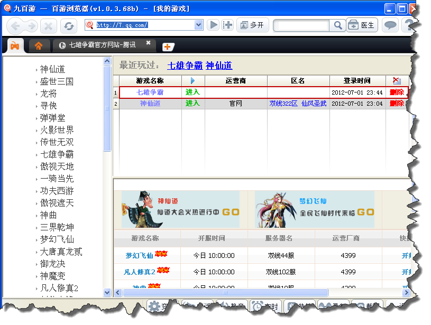Screen dimensions: 431x325
Task: Click the 医生 doctor button
Action: point(362,25)
